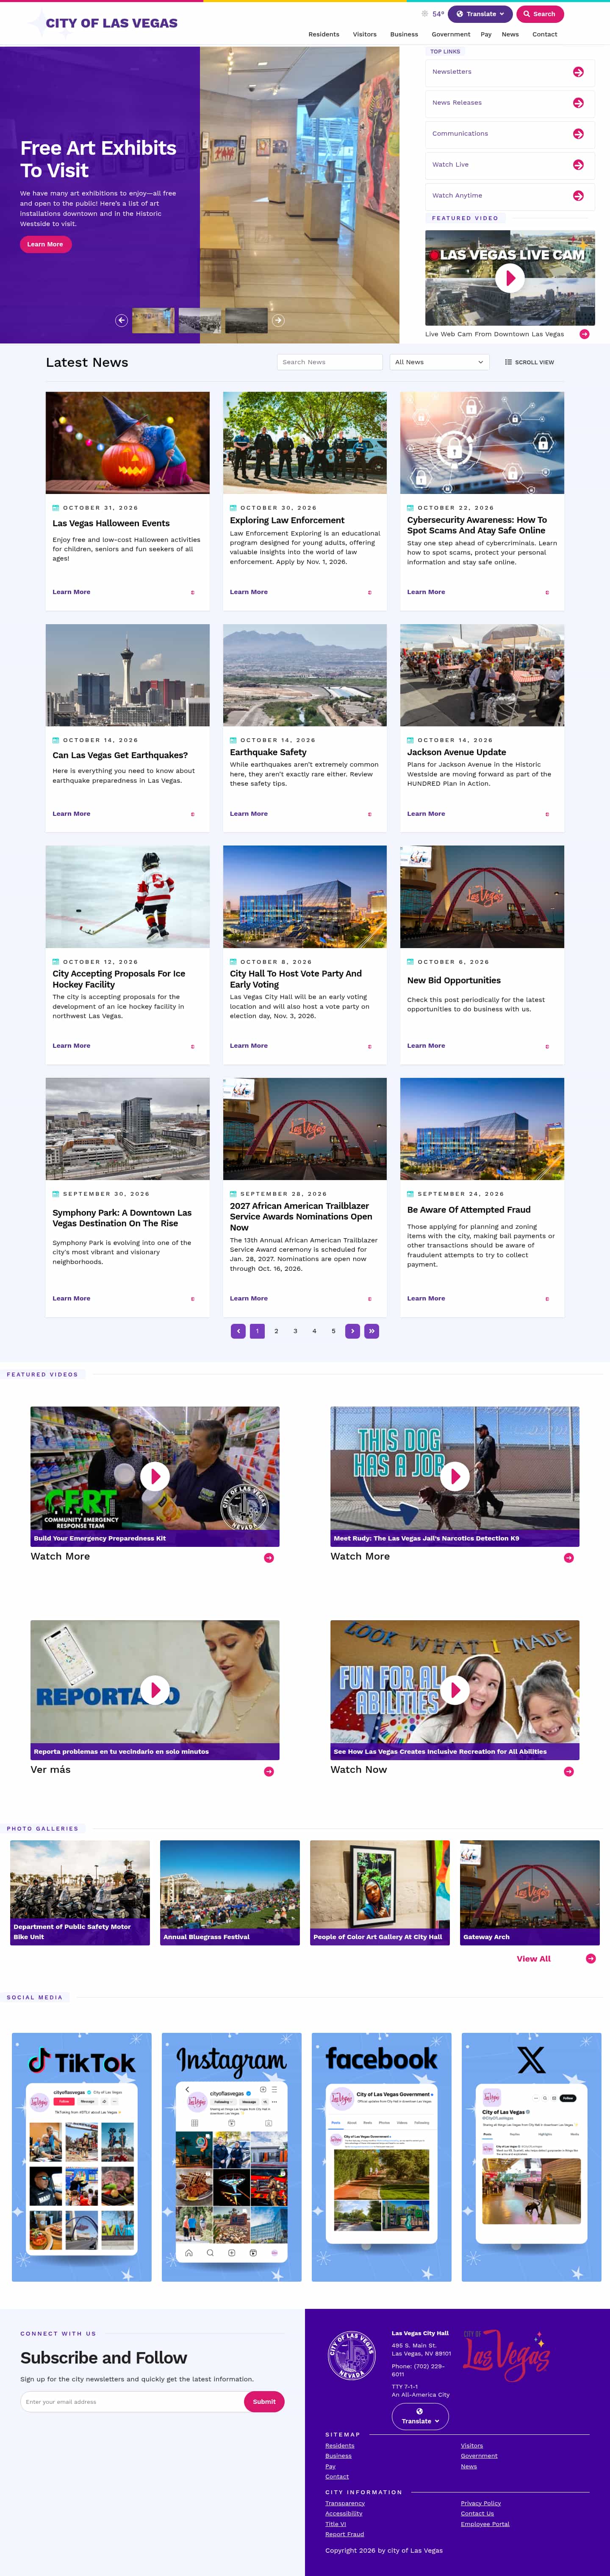This screenshot has height=2576, width=610.
Task: Play Build Your Emergency Preparedness Kit video
Action: pos(155,1475)
